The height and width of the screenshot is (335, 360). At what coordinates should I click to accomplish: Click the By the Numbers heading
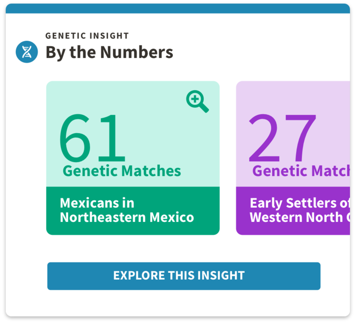coord(109,52)
